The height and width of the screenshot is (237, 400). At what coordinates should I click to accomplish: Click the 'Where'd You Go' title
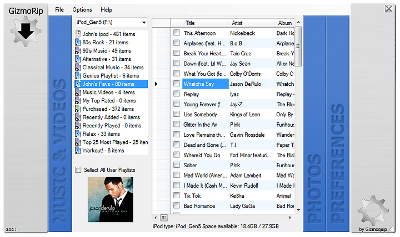[202, 155]
